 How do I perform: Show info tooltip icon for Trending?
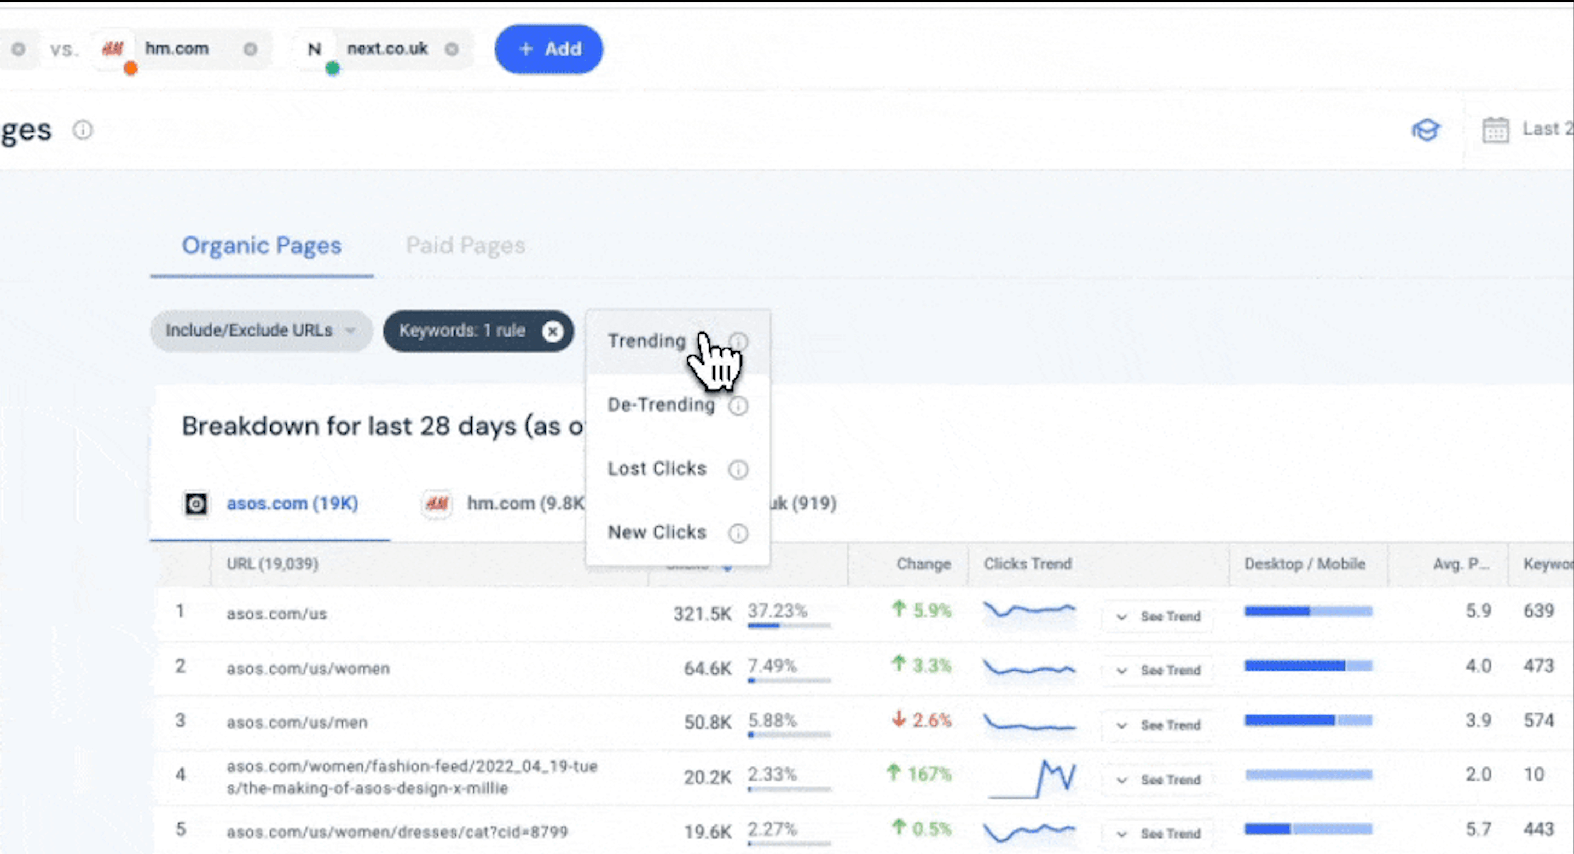point(738,342)
